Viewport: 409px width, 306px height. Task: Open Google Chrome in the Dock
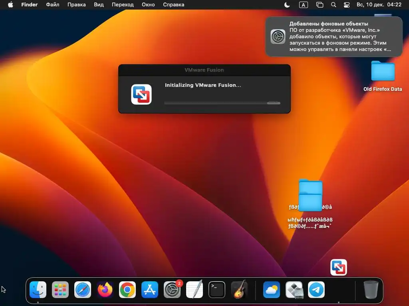(127, 290)
